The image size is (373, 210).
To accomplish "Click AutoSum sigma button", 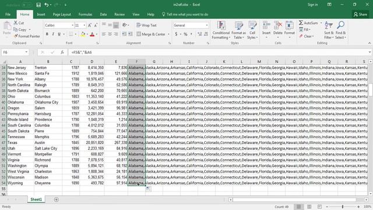I will [308, 23].
